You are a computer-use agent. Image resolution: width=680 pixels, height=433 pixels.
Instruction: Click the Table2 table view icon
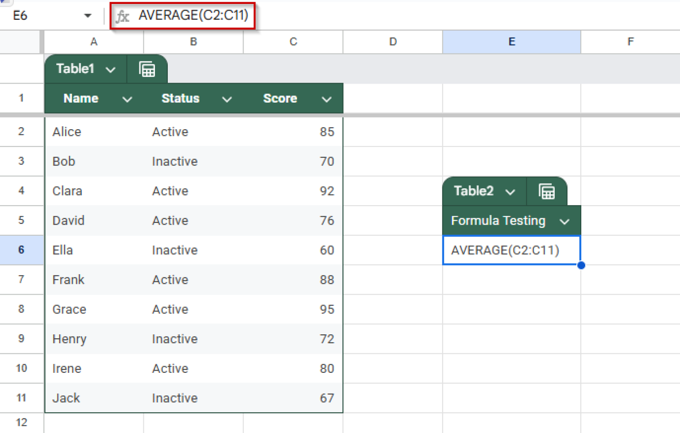point(547,192)
